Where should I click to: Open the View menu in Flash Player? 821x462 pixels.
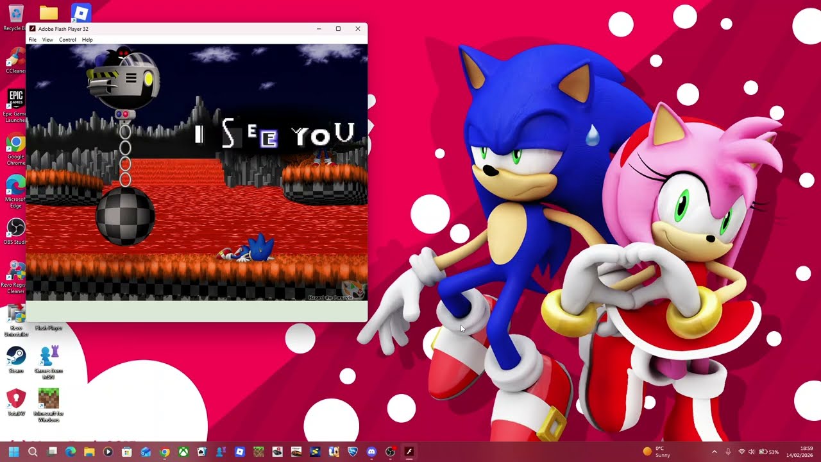[47, 40]
